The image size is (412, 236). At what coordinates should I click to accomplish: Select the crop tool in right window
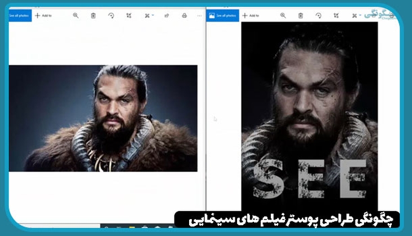(x=336, y=15)
